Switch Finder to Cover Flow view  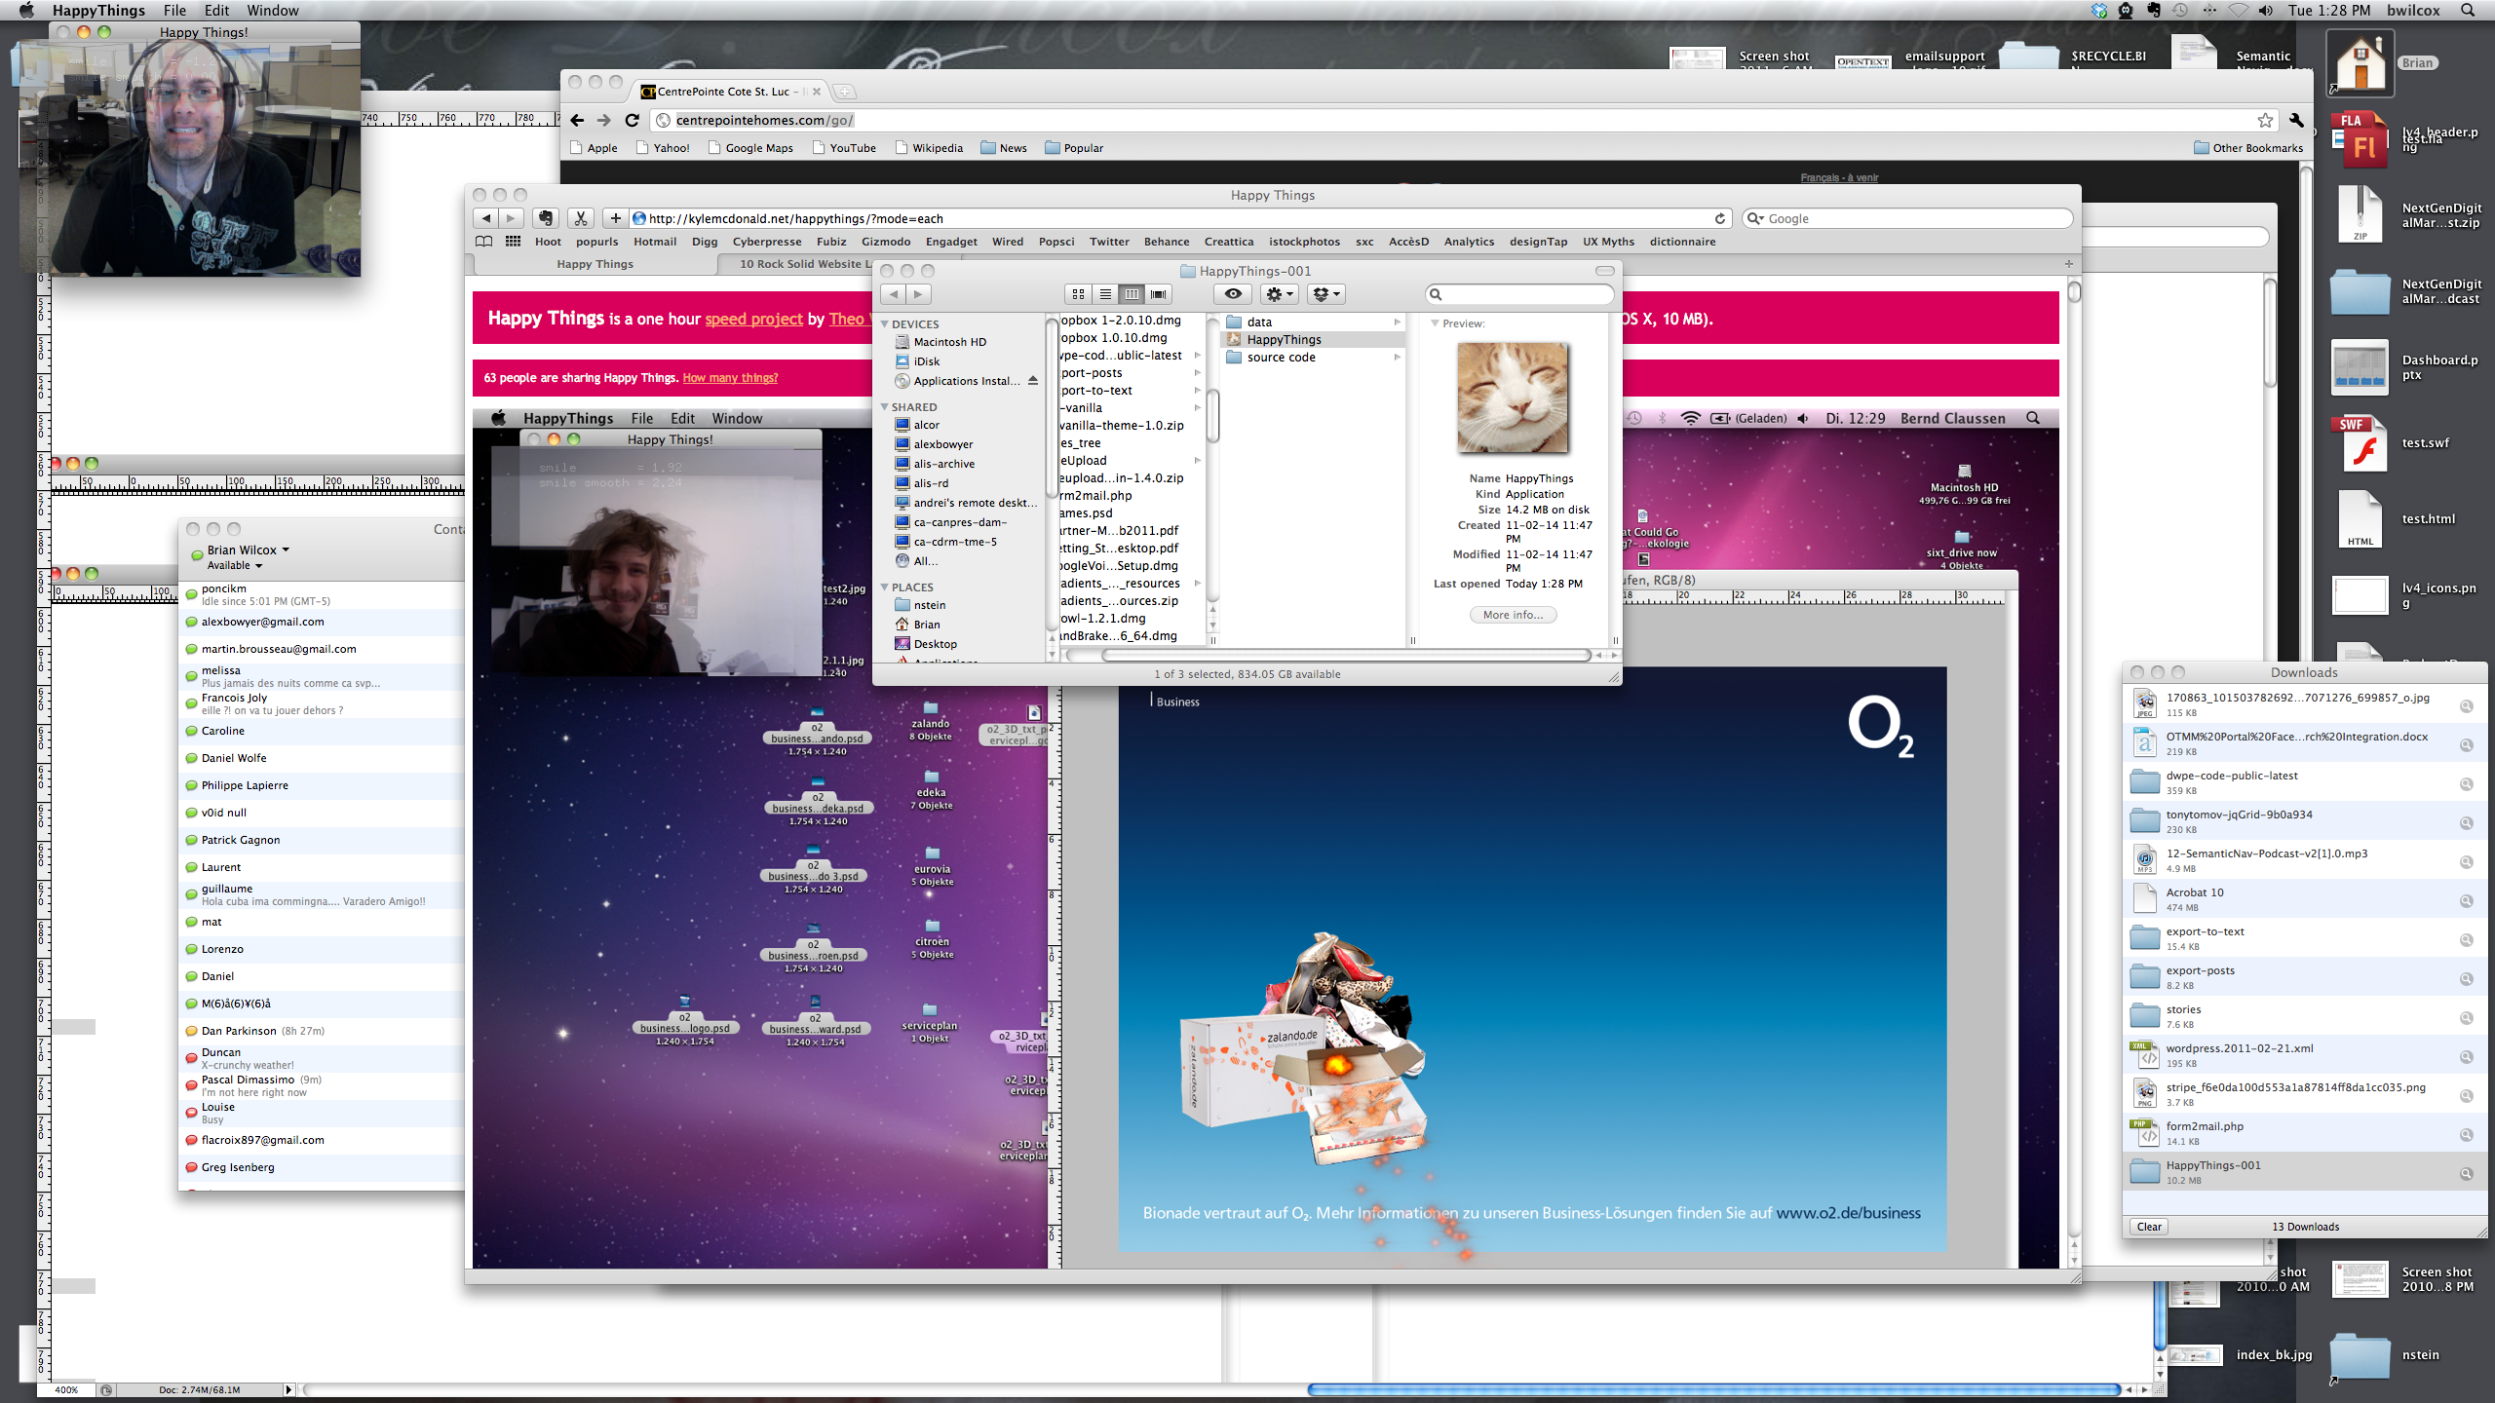tap(1158, 293)
